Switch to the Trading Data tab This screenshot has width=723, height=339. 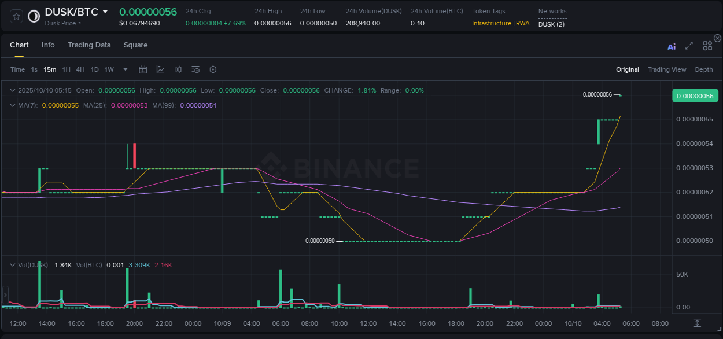tap(89, 45)
